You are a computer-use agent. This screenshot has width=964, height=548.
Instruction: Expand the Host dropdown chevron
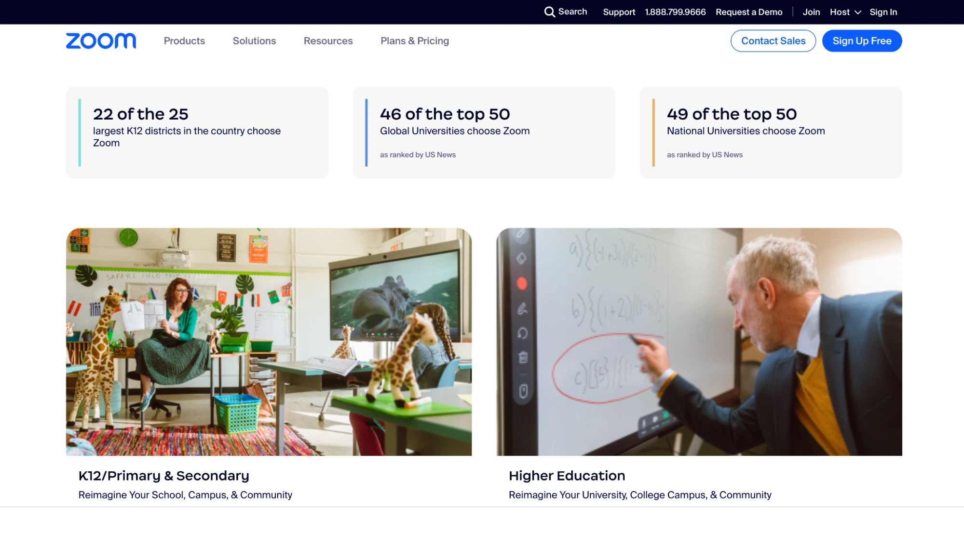857,13
